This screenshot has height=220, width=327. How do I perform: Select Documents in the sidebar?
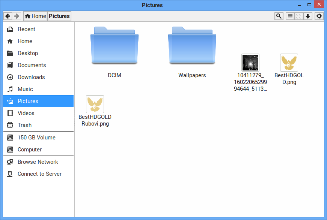[x=32, y=65]
